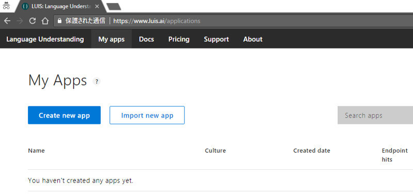Reload the page with the refresh icon
This screenshot has height=195, width=413.
click(33, 21)
